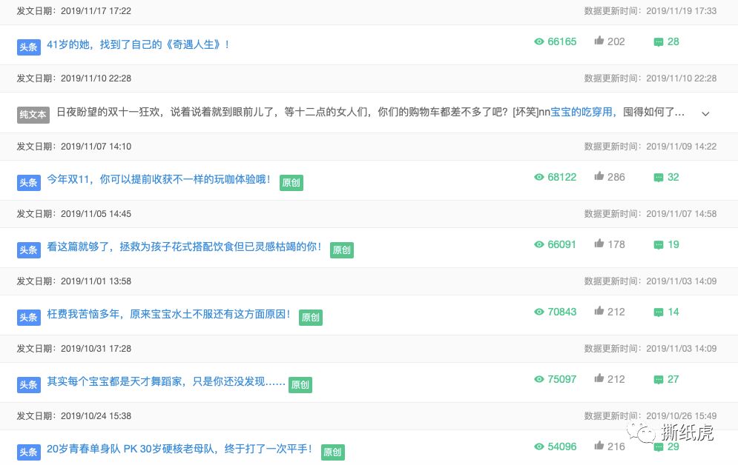Click the comment icon showing 29 comments
Screen dimensions: 738x465
(x=658, y=446)
